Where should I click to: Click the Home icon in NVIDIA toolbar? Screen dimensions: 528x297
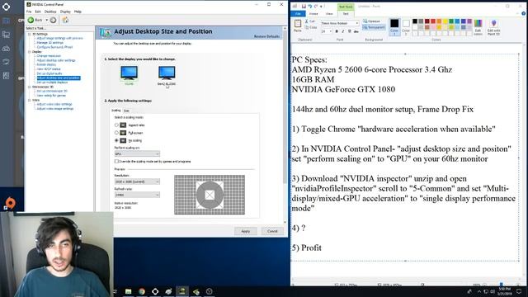(x=65, y=20)
